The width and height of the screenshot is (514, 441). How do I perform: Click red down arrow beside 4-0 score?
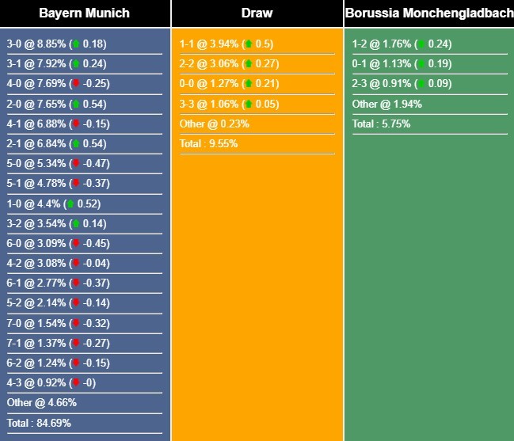(x=76, y=83)
